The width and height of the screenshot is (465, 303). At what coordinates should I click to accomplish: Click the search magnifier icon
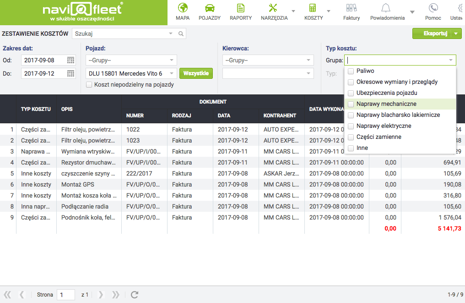pyautogui.click(x=181, y=33)
